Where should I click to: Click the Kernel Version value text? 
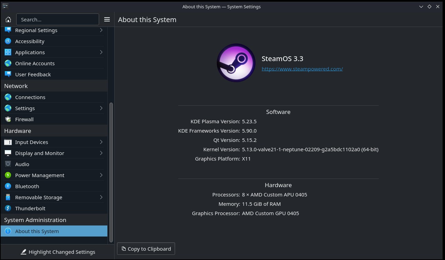point(310,150)
